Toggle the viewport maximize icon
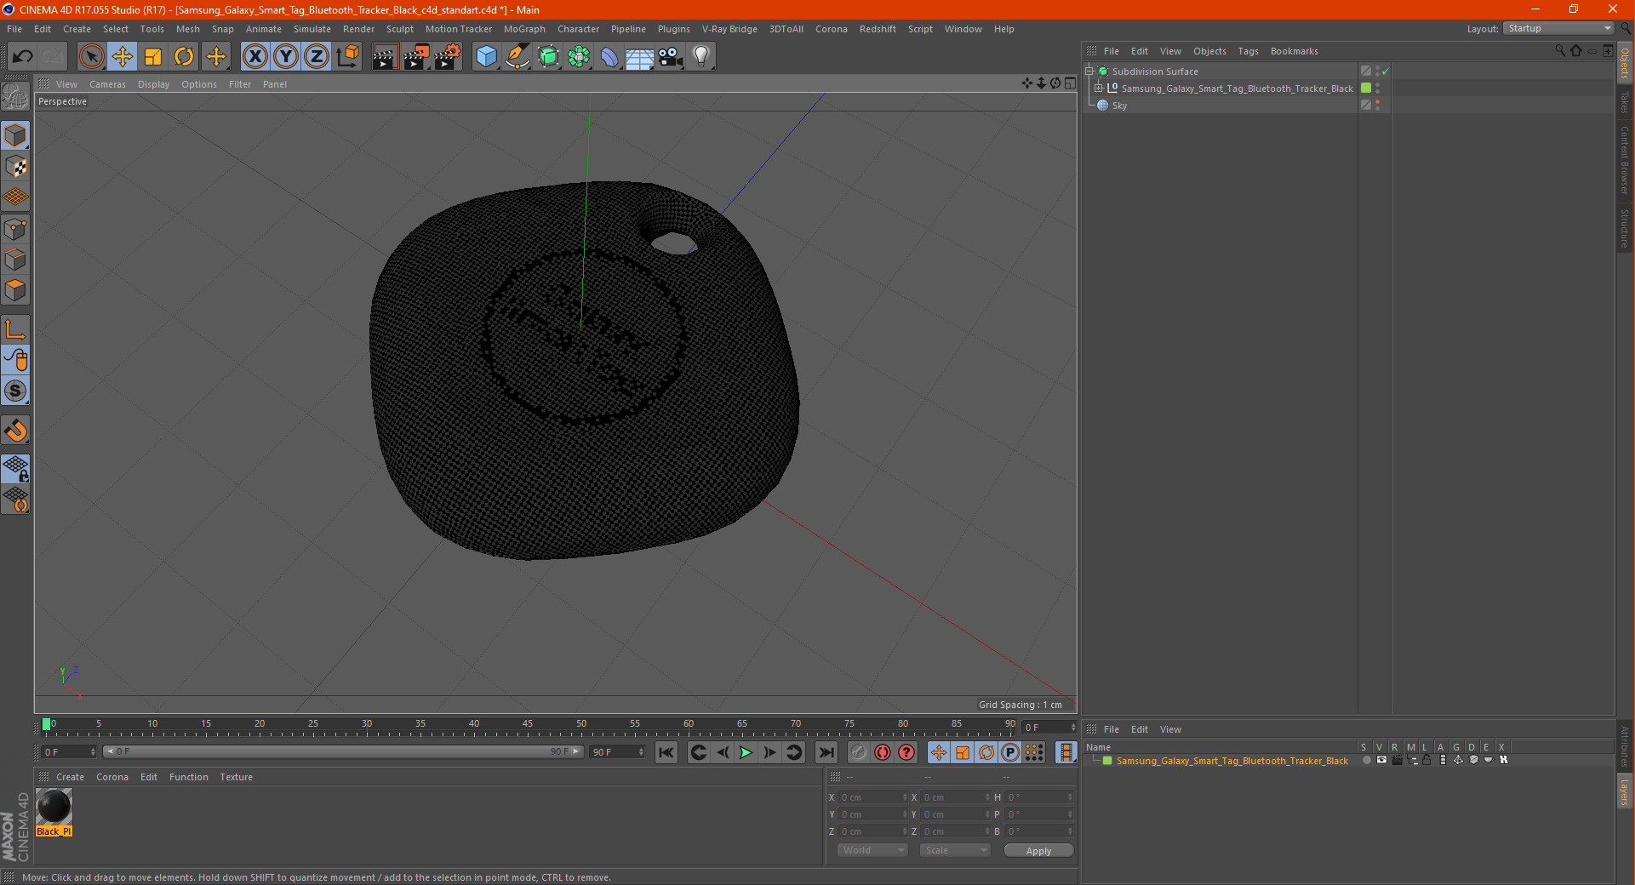This screenshot has height=885, width=1635. 1070,83
